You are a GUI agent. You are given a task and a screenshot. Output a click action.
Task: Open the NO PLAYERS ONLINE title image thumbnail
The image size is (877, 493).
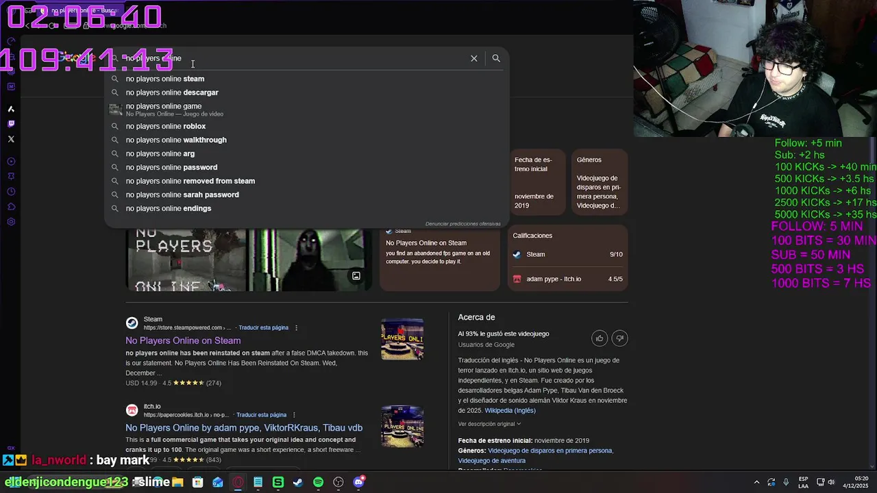click(x=186, y=259)
